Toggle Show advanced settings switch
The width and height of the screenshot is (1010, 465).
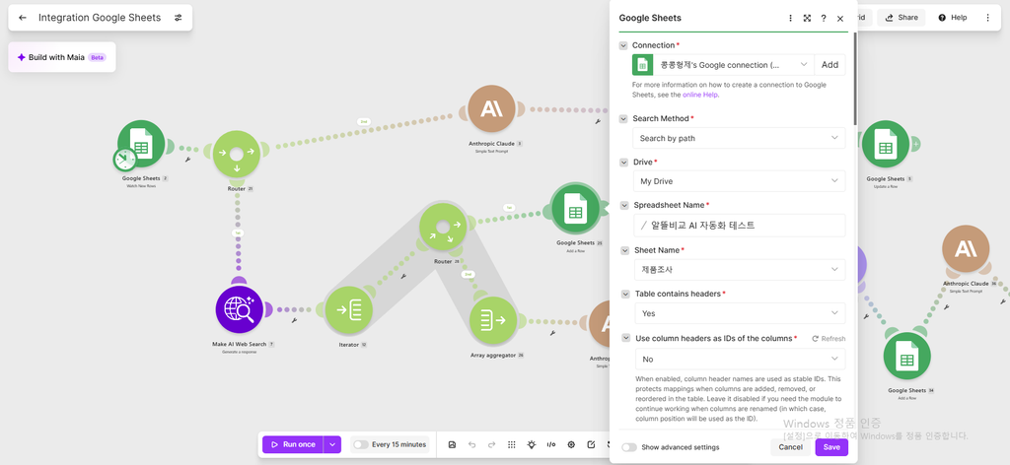(629, 447)
